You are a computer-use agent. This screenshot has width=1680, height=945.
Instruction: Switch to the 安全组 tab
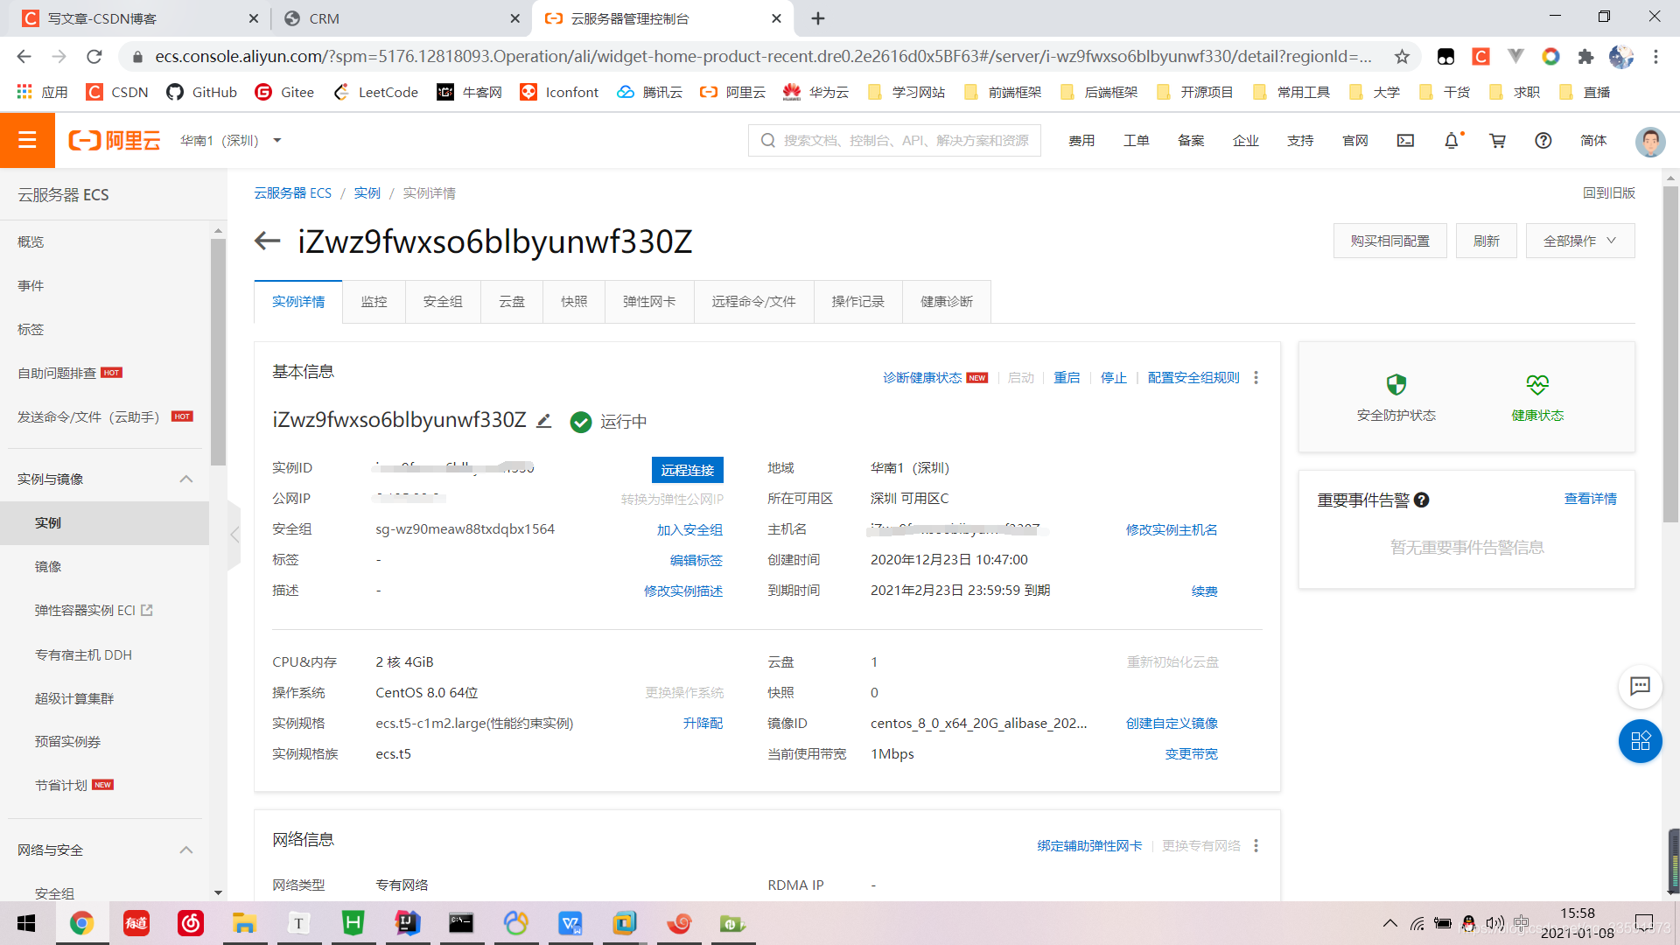(x=443, y=302)
